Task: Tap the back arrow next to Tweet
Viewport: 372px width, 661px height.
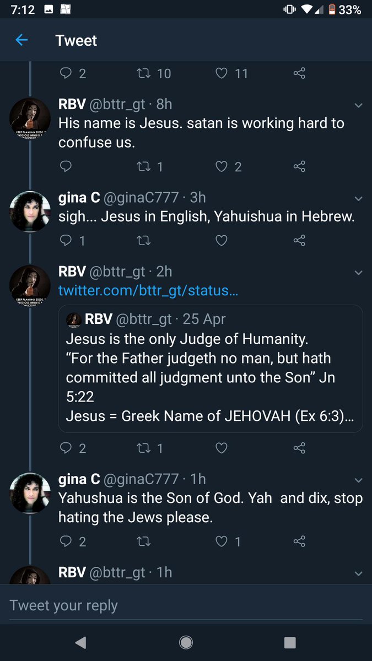Action: coord(21,40)
